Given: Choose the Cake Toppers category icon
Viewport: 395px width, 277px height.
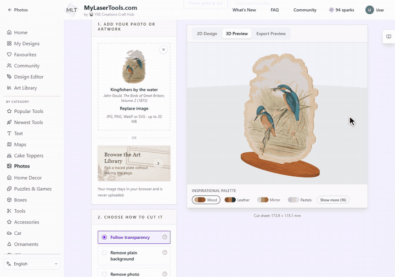Looking at the screenshot, I should pos(9,155).
